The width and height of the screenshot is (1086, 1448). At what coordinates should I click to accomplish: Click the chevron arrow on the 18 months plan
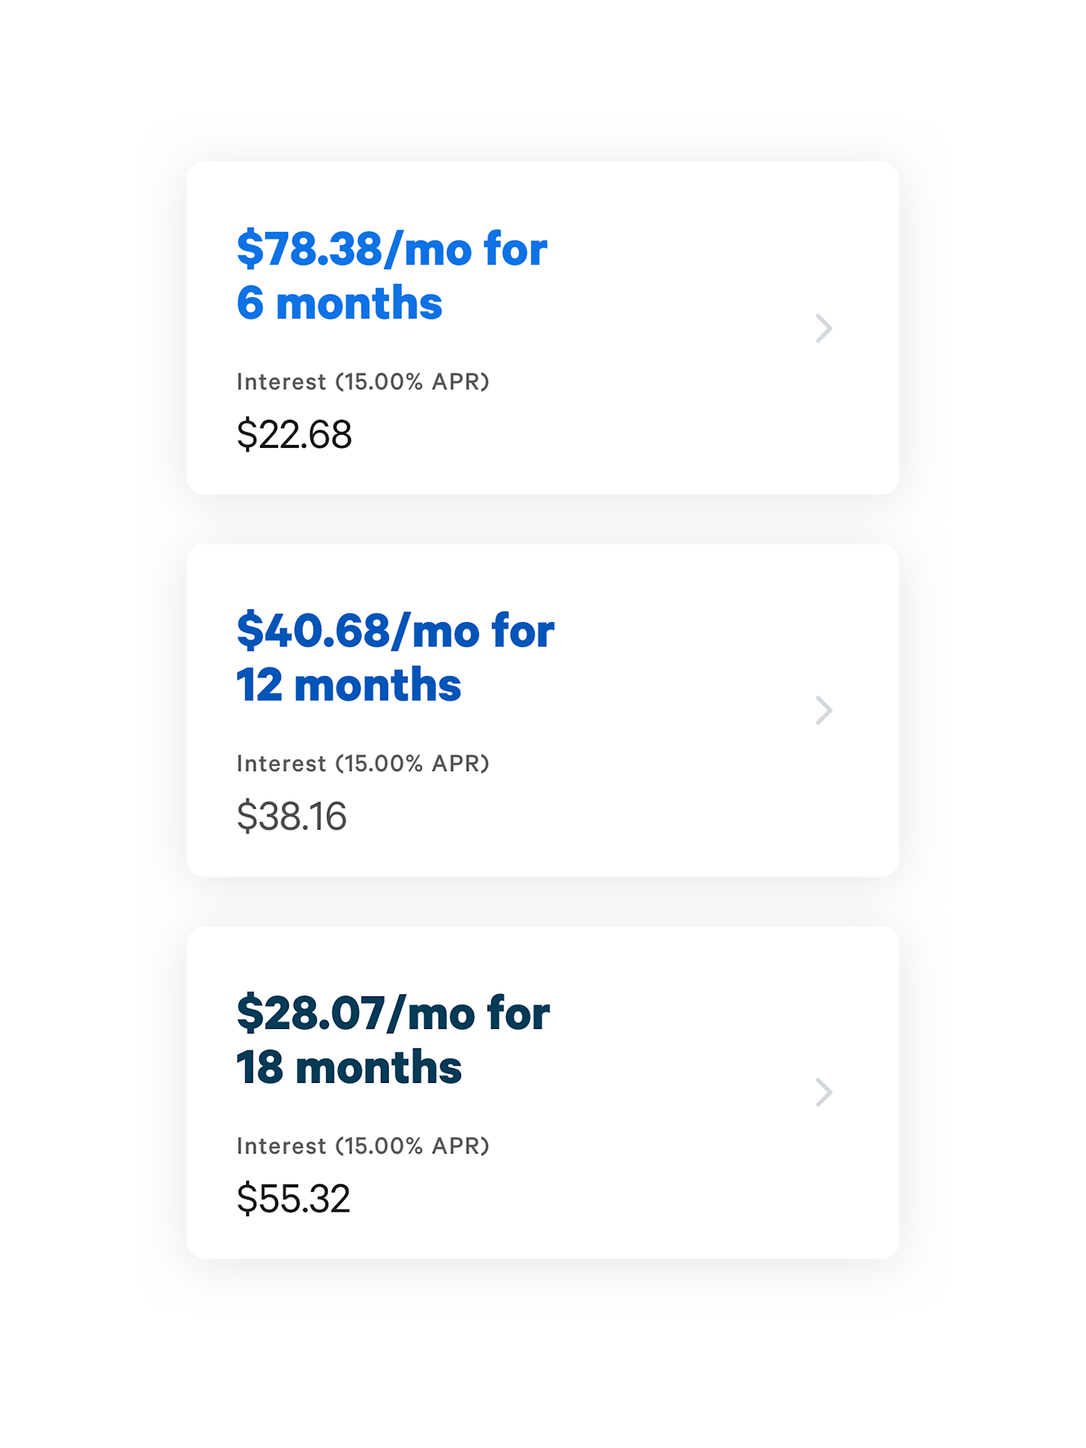point(824,1092)
